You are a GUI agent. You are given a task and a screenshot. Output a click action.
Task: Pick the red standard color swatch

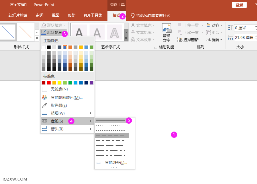(49, 83)
